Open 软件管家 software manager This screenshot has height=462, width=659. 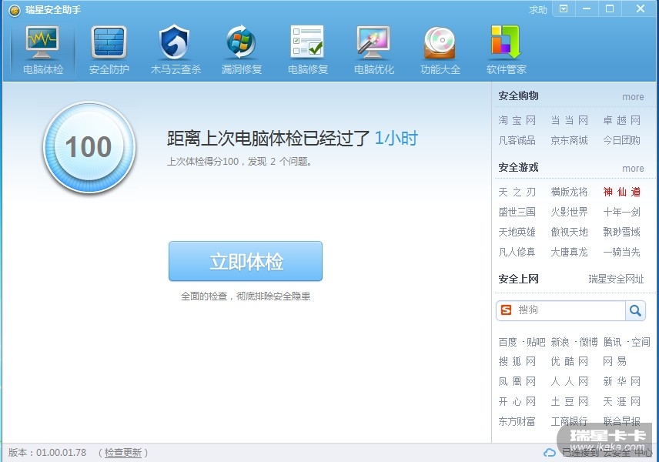pyautogui.click(x=506, y=51)
